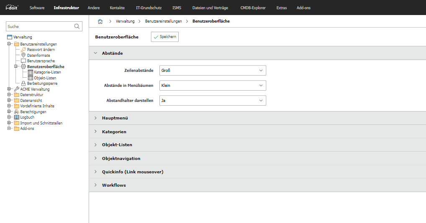The height and width of the screenshot is (223, 426).
Task: Open the Abstandhalter darstellen dropdown
Action: click(213, 101)
